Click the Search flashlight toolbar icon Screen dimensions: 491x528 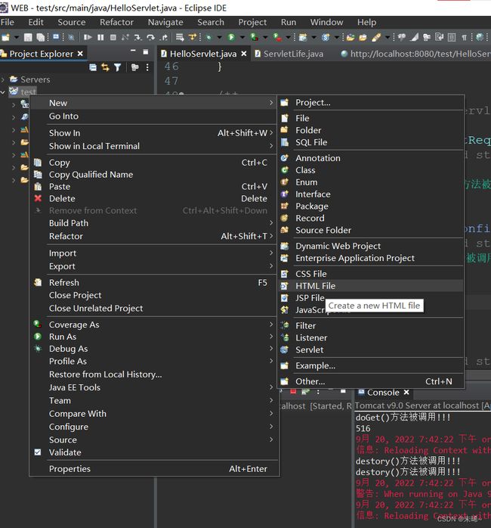click(x=376, y=37)
